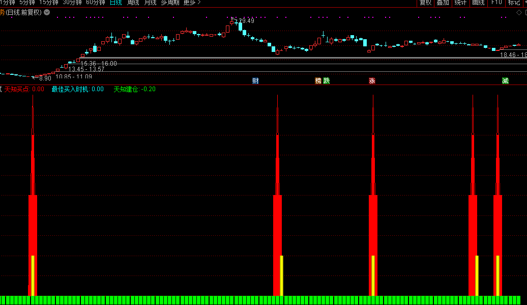Select the 月线 monthly period tab
The height and width of the screenshot is (305, 527).
tap(150, 3)
